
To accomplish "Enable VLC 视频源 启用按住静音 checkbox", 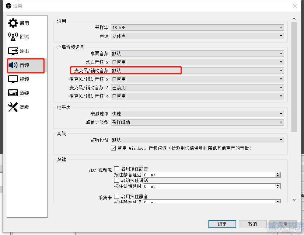I will coord(117,168).
